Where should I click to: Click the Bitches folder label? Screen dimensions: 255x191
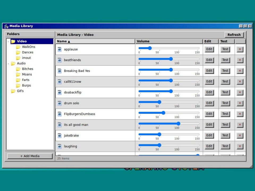tap(27, 69)
